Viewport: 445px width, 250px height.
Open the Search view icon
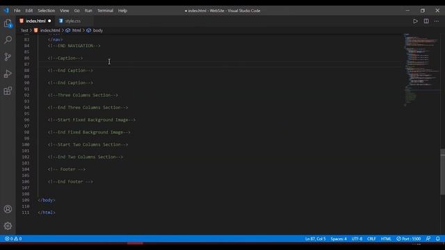tap(8, 40)
